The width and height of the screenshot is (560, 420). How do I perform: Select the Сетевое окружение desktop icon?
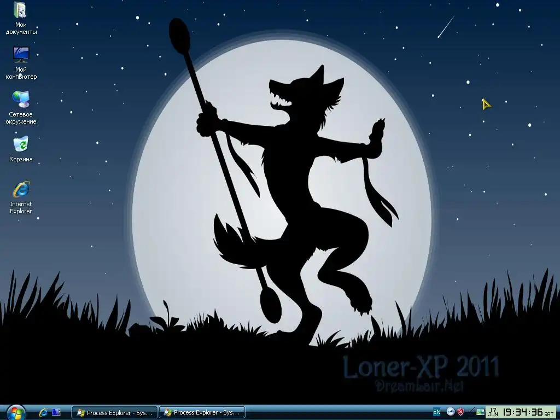tap(21, 108)
